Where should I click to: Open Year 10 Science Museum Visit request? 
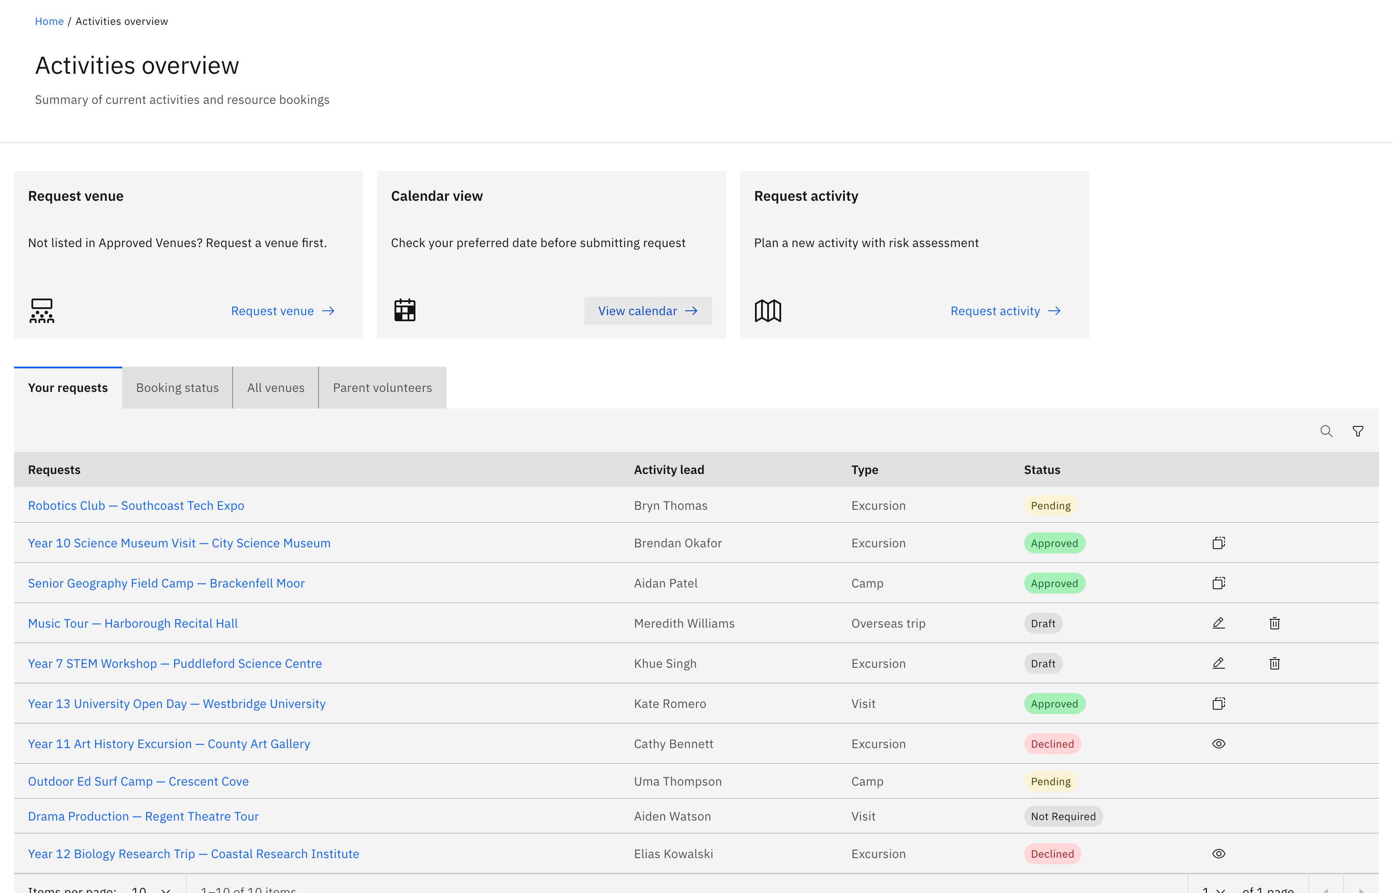coord(179,543)
